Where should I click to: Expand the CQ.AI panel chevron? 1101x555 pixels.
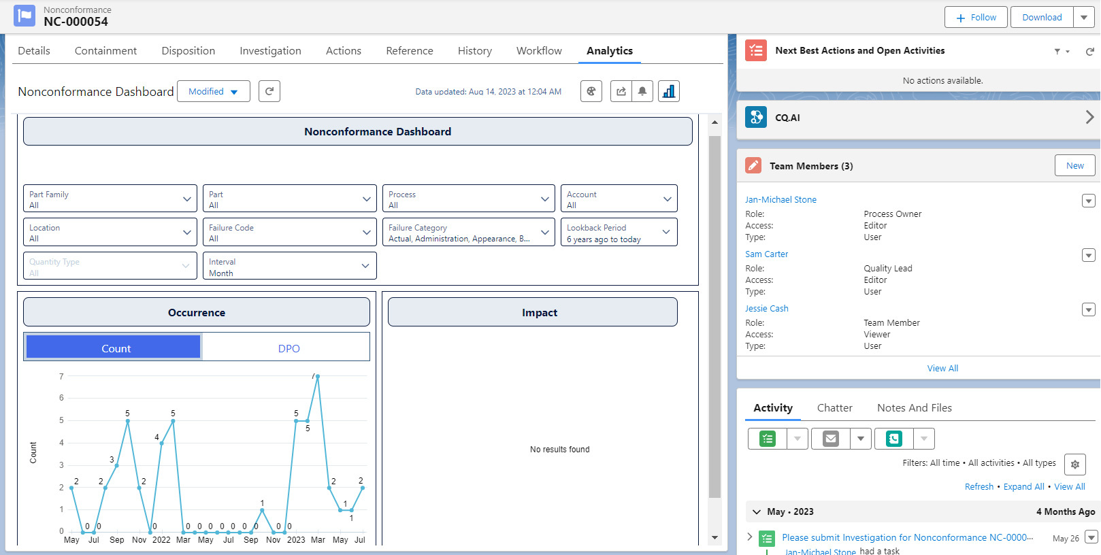[x=1089, y=117]
